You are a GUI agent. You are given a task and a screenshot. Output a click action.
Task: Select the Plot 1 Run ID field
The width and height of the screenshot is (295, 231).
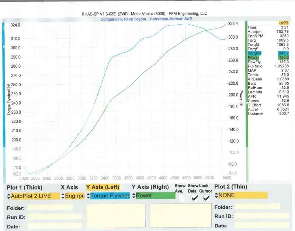click(55, 216)
